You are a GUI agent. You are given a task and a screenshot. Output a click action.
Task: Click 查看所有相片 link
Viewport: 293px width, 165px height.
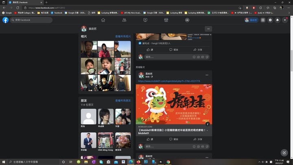123,37
